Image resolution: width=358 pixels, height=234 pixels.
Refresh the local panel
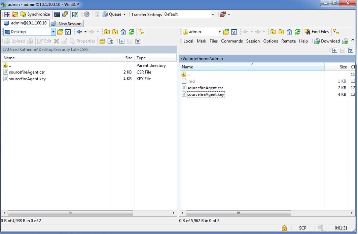tap(131, 32)
